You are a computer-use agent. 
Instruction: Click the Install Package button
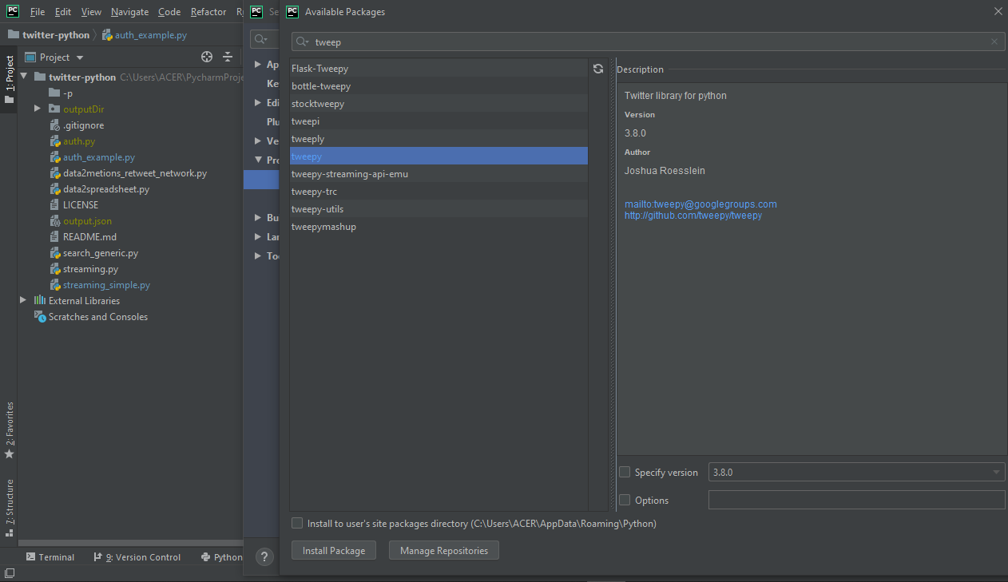[x=333, y=550]
